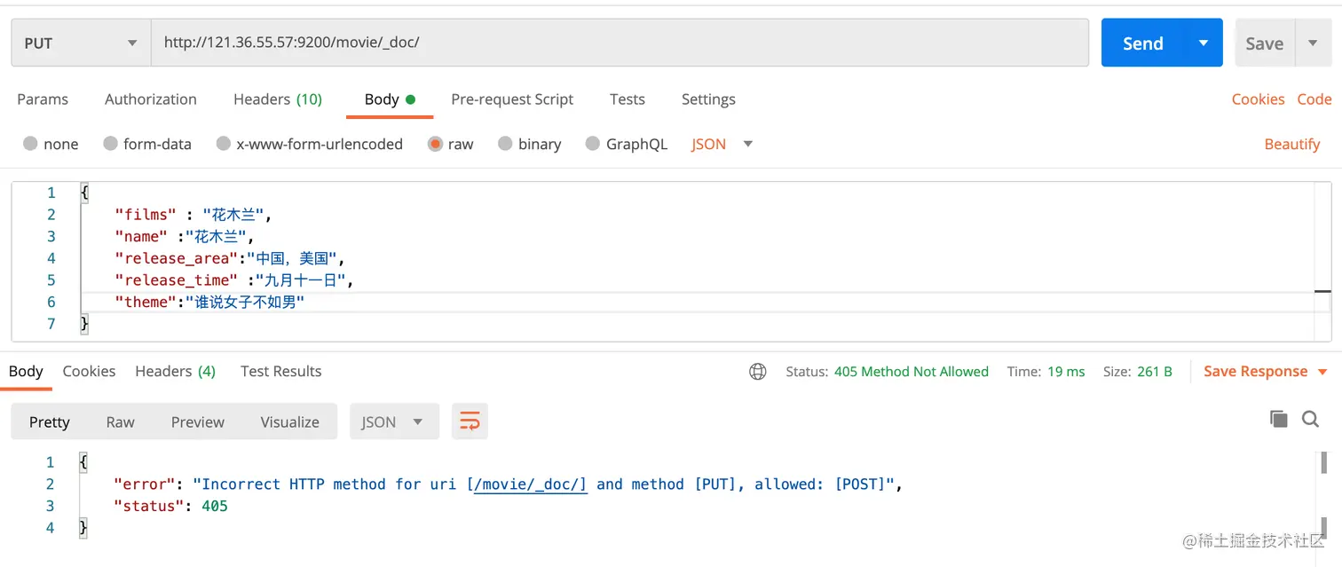Viewport: 1342px width, 567px height.
Task: Click the /movie/_doc/ link in the response
Action: pyautogui.click(x=531, y=484)
